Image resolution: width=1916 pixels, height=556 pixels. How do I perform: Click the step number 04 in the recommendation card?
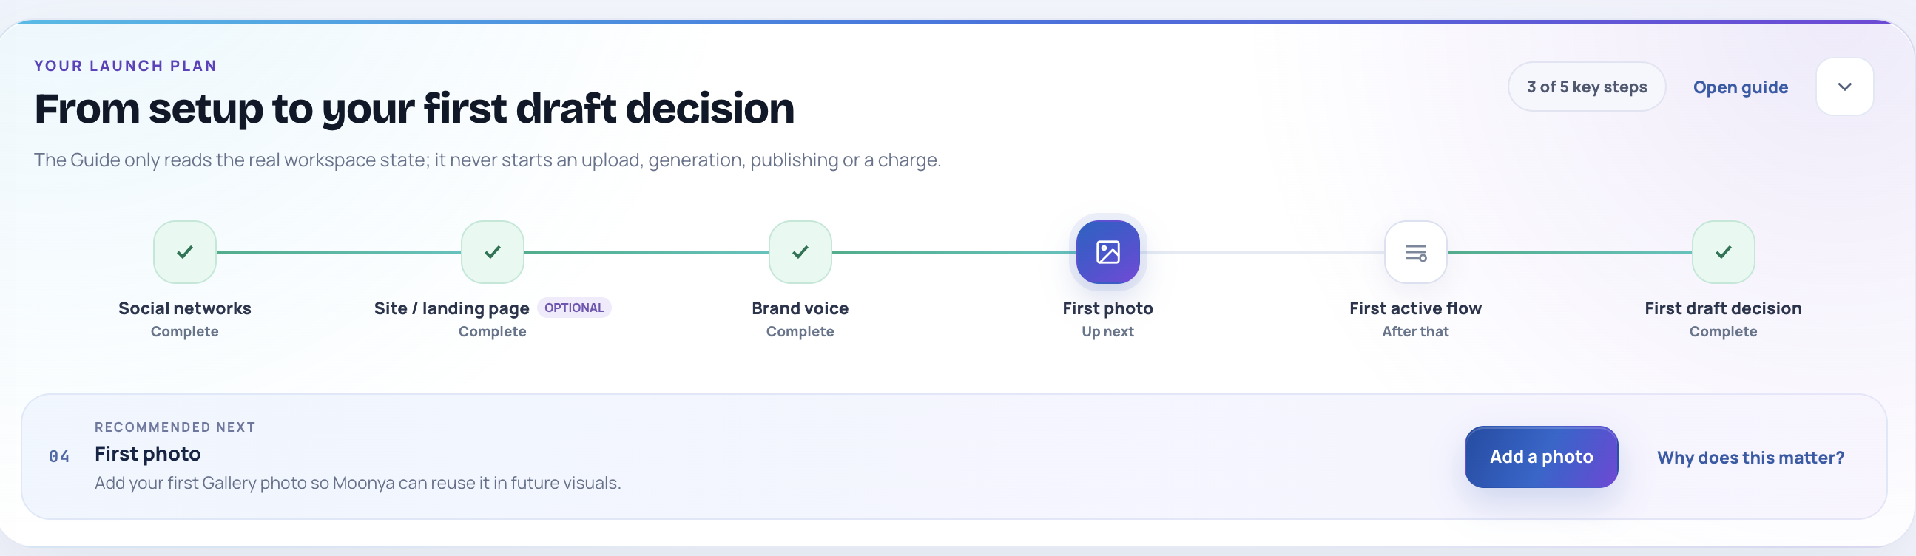pos(59,456)
